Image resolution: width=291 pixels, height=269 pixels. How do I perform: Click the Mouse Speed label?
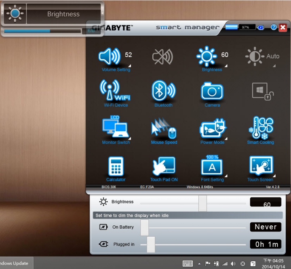pyautogui.click(x=164, y=142)
